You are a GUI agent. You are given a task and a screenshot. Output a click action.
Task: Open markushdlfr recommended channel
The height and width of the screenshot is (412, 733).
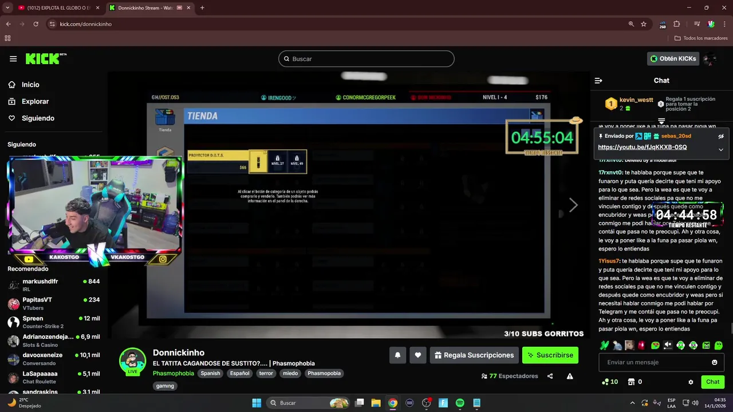(x=54, y=285)
